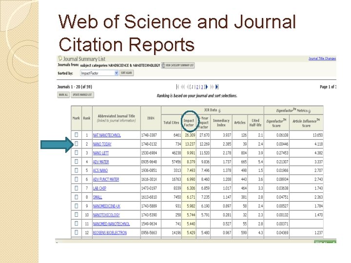Viewport: 351px width, 263px height.
Task: Tick the mark checkbox for NAT NANOTECHNOL
Action: pos(77,134)
